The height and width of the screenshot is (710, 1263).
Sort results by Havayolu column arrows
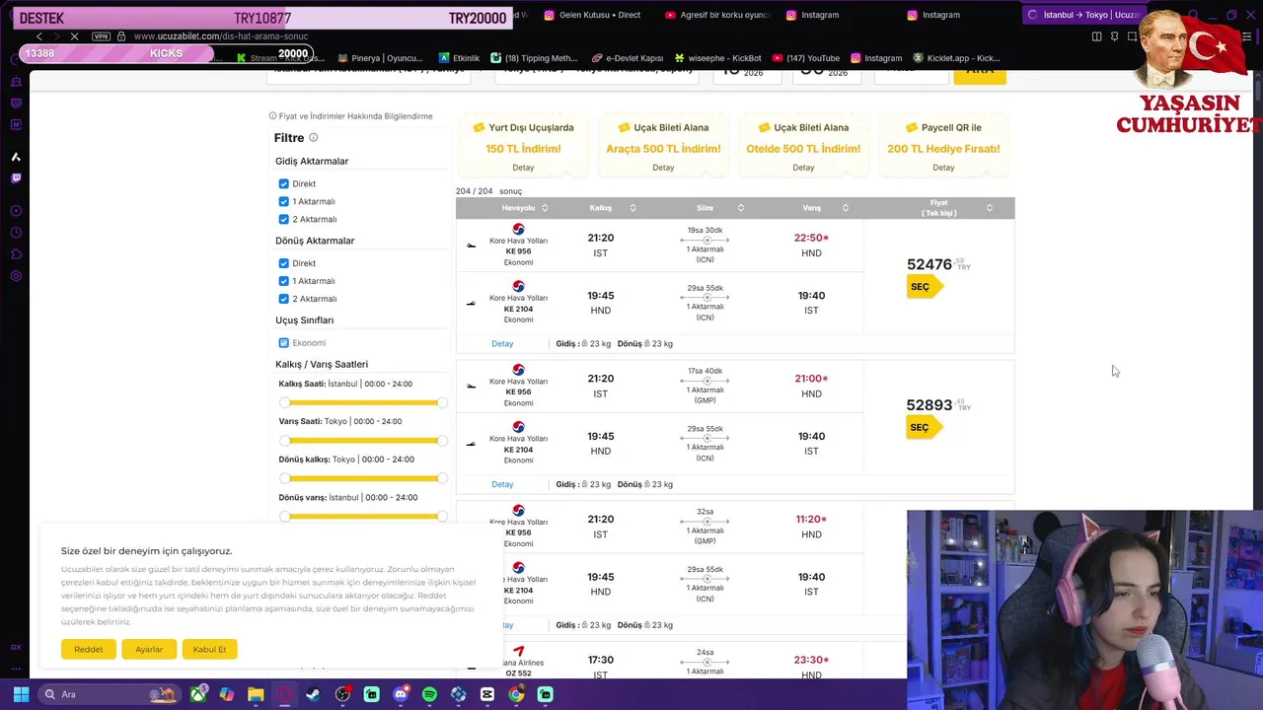pos(545,208)
